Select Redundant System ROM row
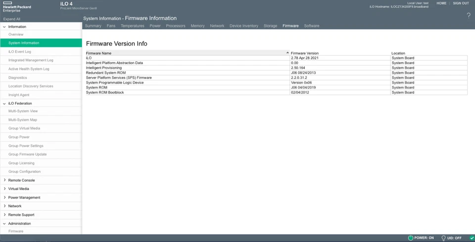The width and height of the screenshot is (475, 242). pos(277,73)
